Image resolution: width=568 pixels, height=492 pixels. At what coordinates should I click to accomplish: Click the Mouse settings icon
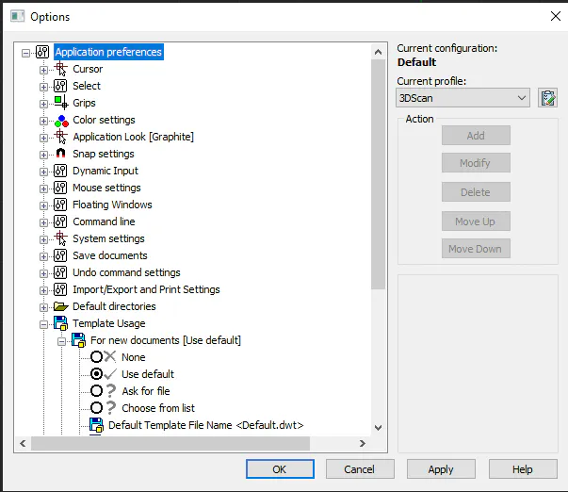pyautogui.click(x=60, y=188)
